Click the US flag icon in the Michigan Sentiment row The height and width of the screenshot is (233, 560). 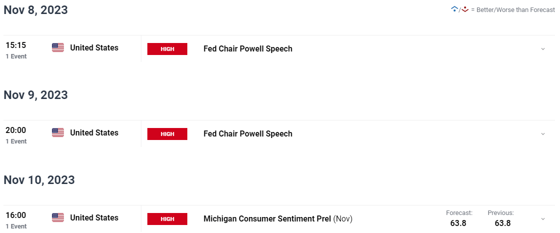coord(58,217)
